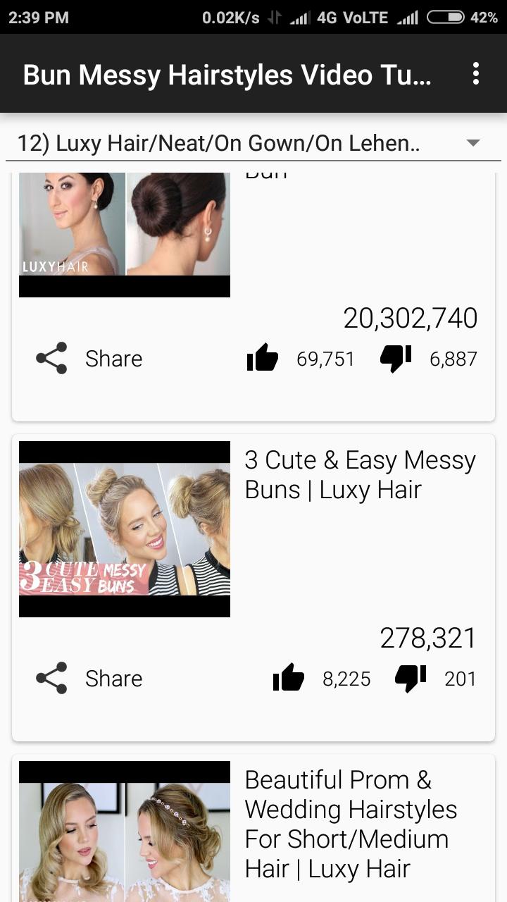The height and width of the screenshot is (902, 507).
Task: Expand the playlist dropdown arrow
Action: point(473,143)
